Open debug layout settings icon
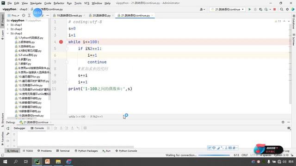Image resolution: width=296 pixels, height=166 pixels. click(x=289, y=128)
